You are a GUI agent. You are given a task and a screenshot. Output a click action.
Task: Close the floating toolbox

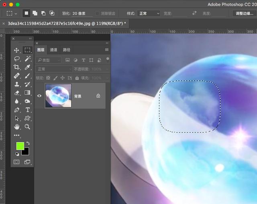pos(13,39)
